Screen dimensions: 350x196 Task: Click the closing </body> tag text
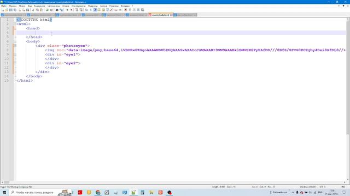click(34, 76)
